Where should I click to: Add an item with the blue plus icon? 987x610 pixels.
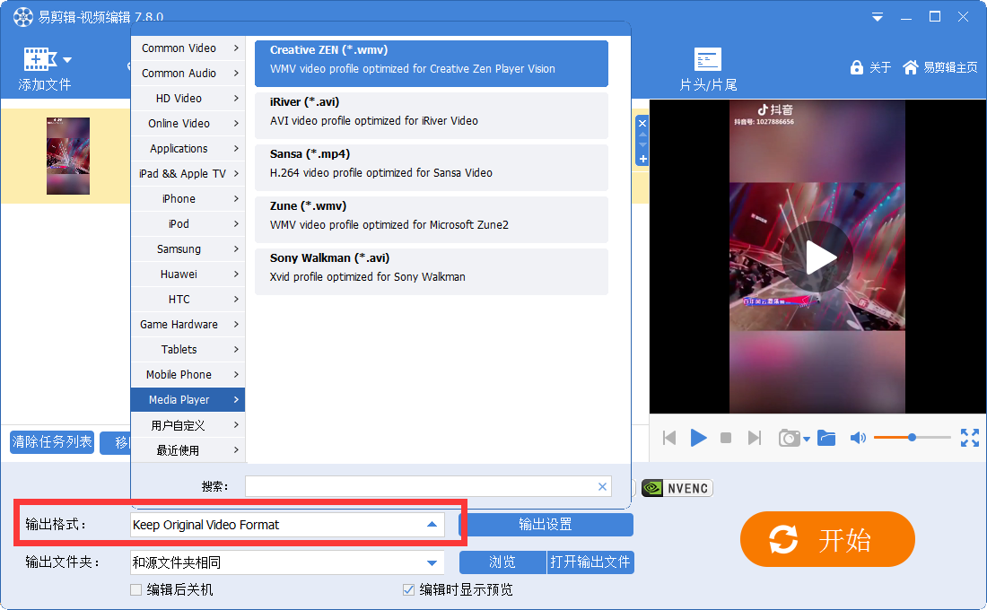point(642,160)
